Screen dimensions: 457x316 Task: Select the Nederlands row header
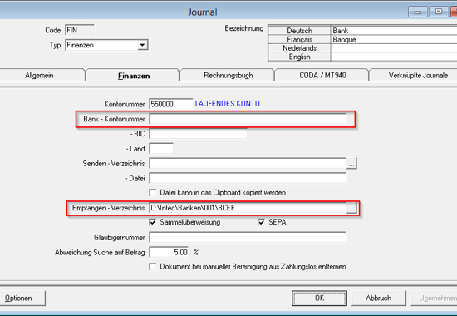click(x=299, y=48)
